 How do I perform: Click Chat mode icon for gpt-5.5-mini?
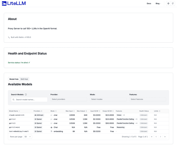tap(51, 127)
